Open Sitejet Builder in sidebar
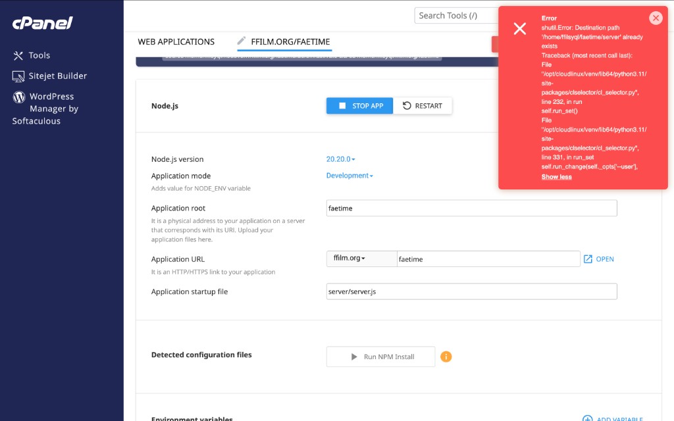 coord(57,76)
